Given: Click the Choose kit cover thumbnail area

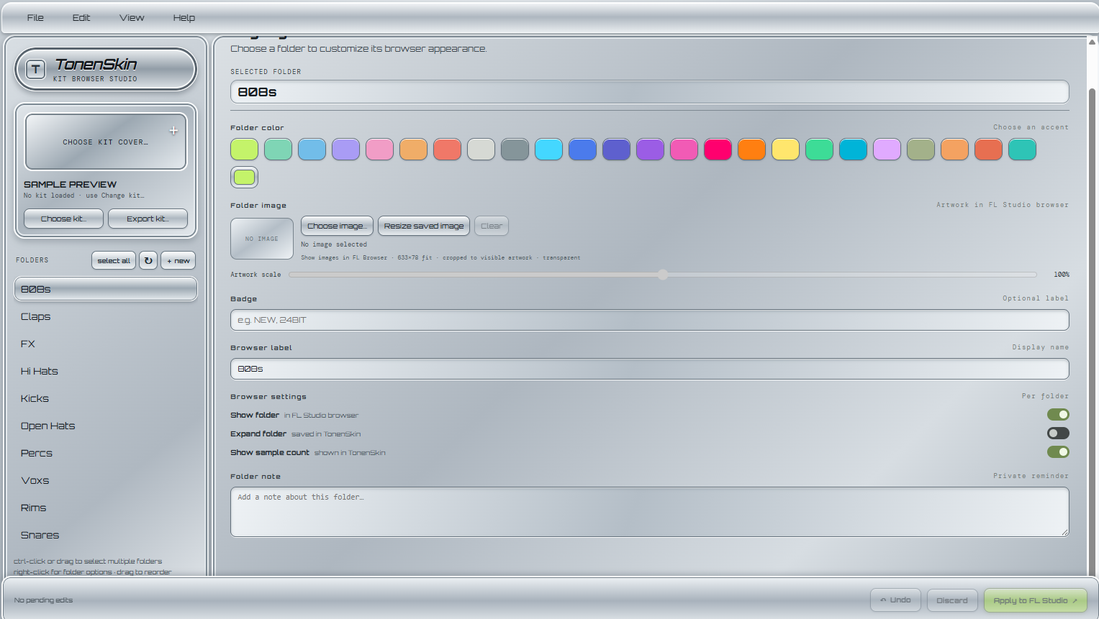Looking at the screenshot, I should pos(106,142).
